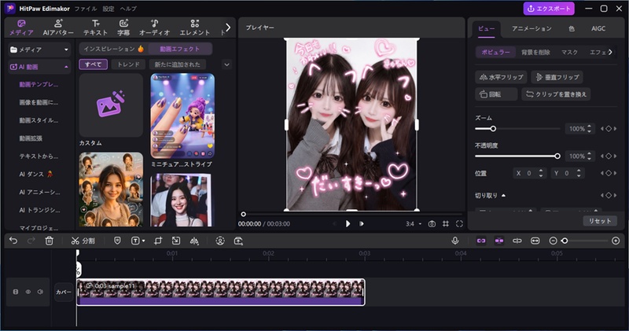Open the オーディオ tab

154,28
